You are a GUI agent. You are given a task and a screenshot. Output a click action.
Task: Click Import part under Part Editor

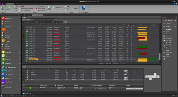tap(7, 49)
